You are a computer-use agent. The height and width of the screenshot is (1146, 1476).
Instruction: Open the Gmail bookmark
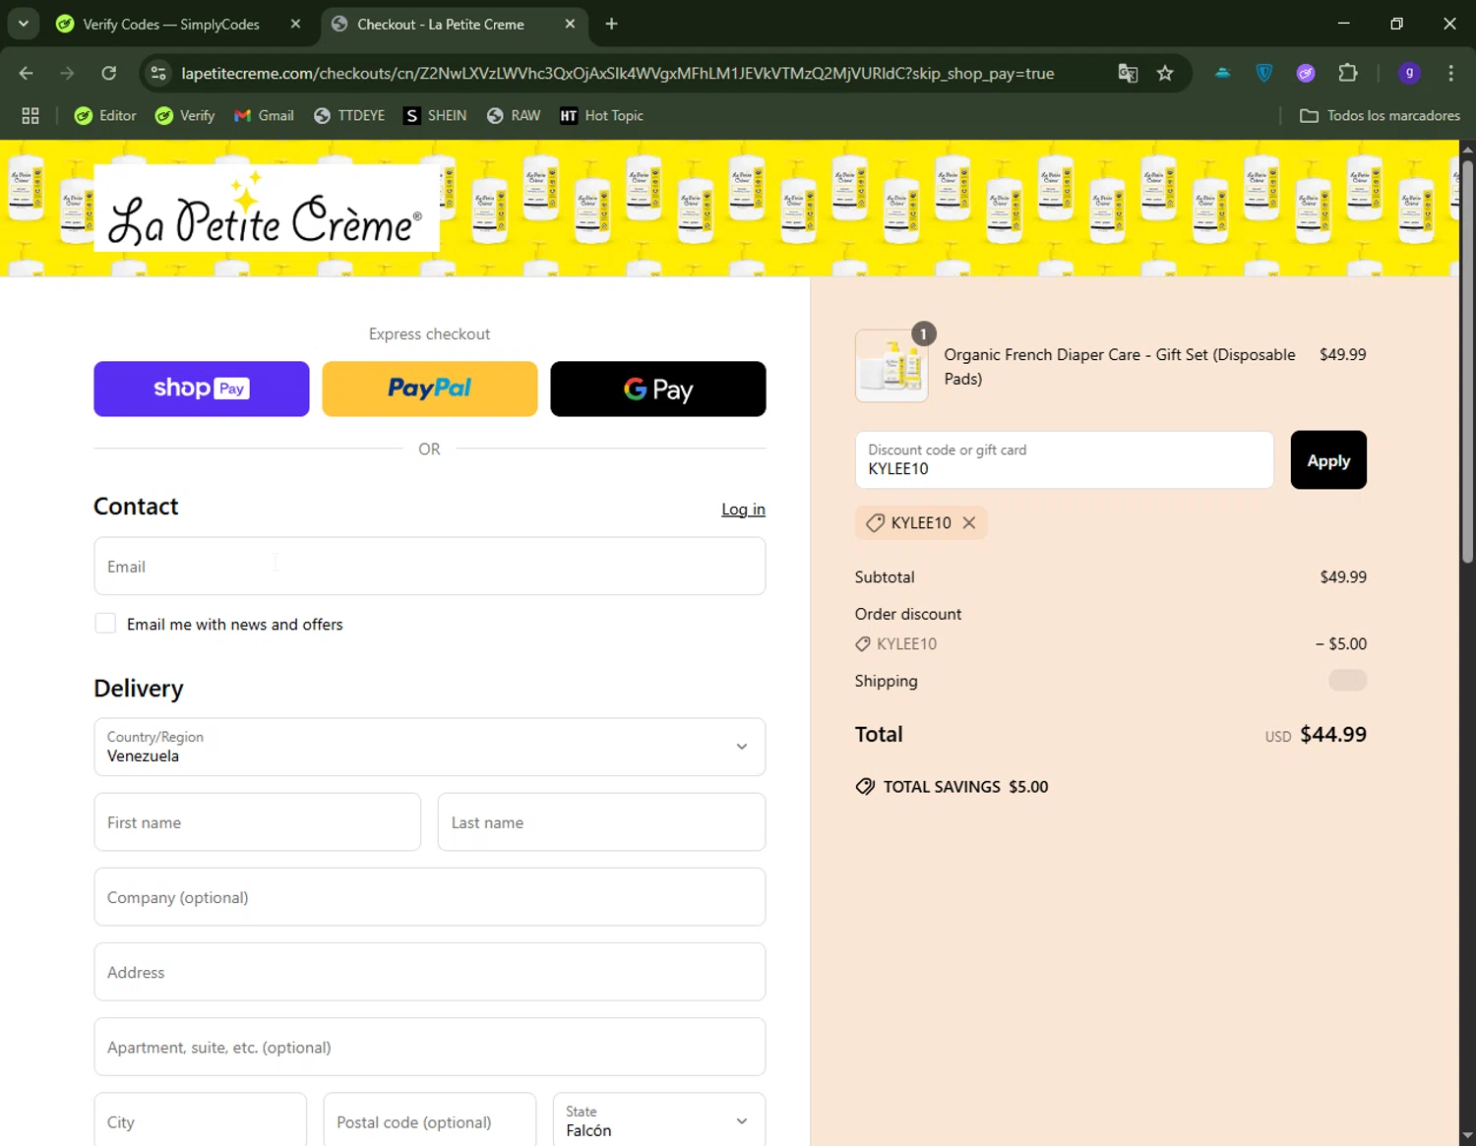tap(264, 116)
